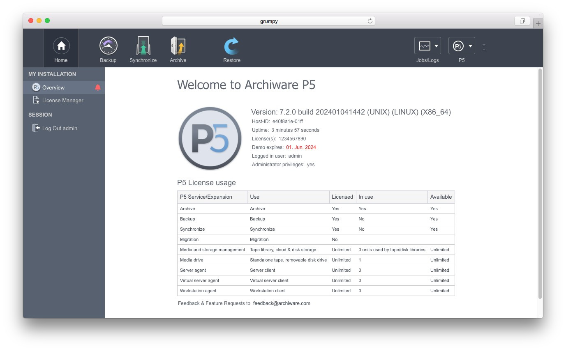Click the P5 Service/Expansion column header
Image resolution: width=566 pixels, height=351 pixels.
(206, 197)
